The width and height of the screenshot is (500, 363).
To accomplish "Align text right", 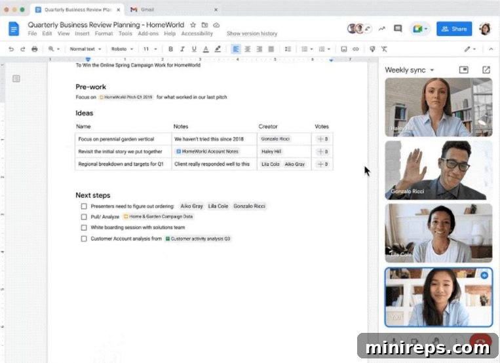I will [260, 48].
